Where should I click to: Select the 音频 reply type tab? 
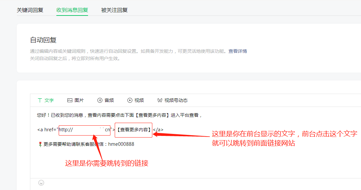[106, 100]
